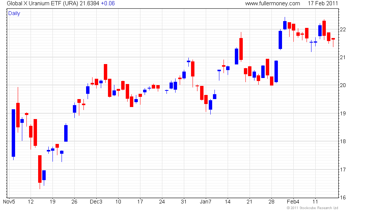Image resolution: width=370 pixels, height=211 pixels.
Task: Click the change value +0.06
Action: (108, 3)
